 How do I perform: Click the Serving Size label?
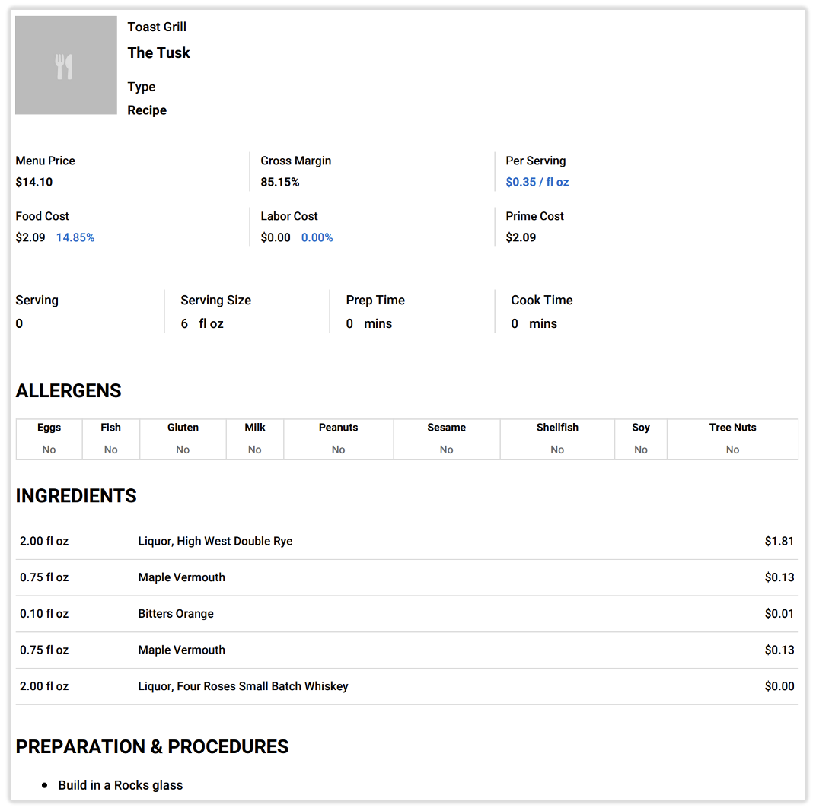pyautogui.click(x=215, y=300)
